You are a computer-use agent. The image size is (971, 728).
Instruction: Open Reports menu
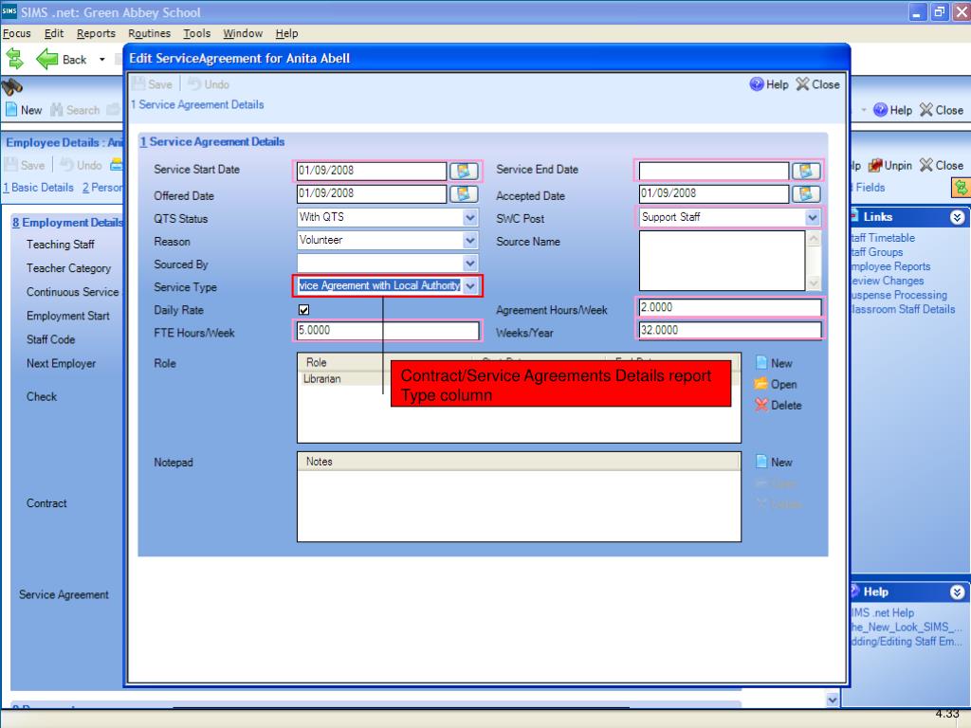tap(96, 33)
